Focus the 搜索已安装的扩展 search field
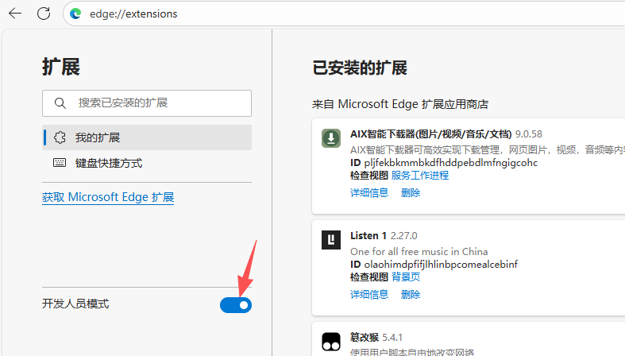The width and height of the screenshot is (625, 356). 147,103
